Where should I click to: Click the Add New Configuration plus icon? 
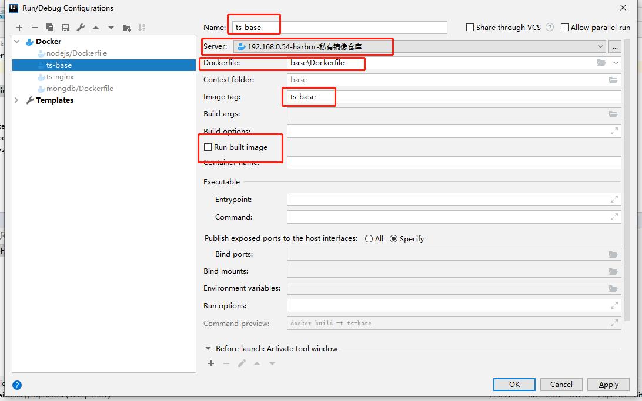point(19,28)
